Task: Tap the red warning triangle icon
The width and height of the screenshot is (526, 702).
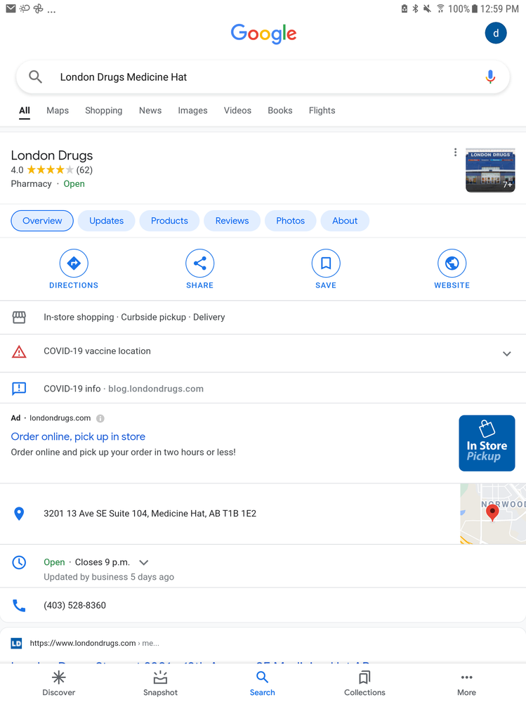Action: pos(19,352)
